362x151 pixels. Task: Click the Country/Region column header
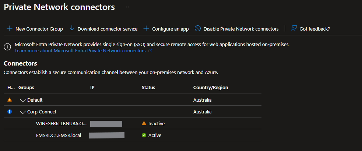pyautogui.click(x=211, y=88)
